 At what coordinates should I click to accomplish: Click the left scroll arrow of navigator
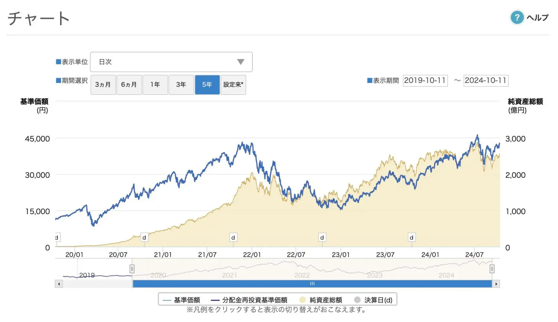coord(59,284)
